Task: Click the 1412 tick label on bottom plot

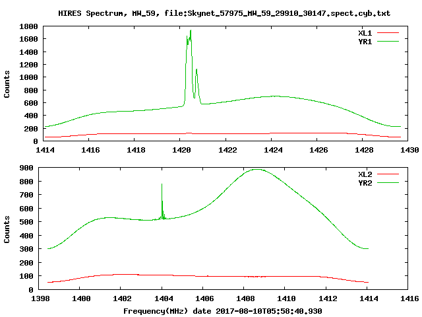Action: point(328,299)
